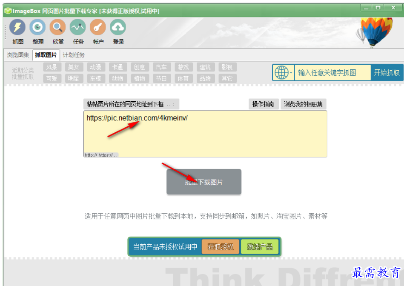The image size is (404, 286).
Task: Choose the 可爱 category
Action: click(52, 78)
